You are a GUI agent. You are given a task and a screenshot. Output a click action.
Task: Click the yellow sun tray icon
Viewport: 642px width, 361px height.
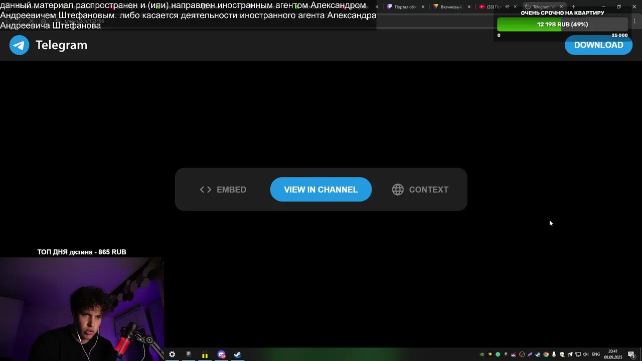coord(490,354)
